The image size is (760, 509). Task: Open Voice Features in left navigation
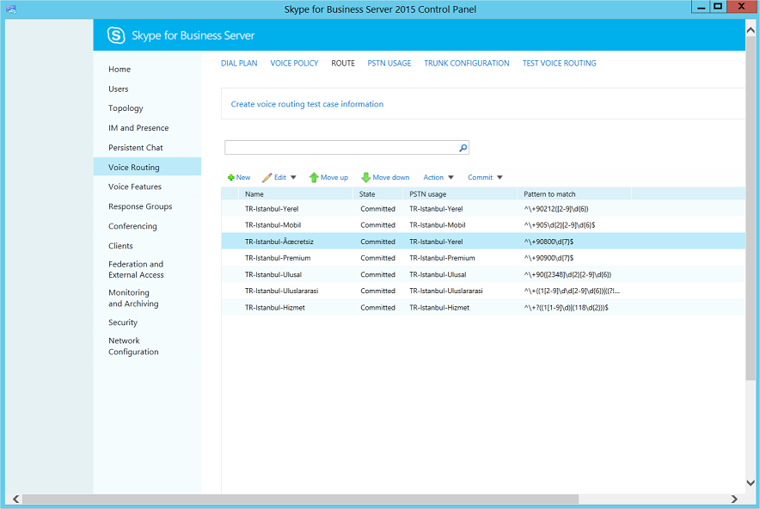click(135, 187)
